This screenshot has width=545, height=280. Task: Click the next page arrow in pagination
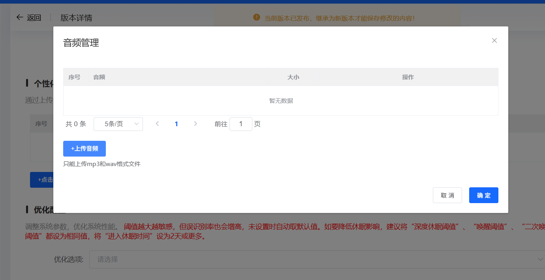[x=195, y=123]
